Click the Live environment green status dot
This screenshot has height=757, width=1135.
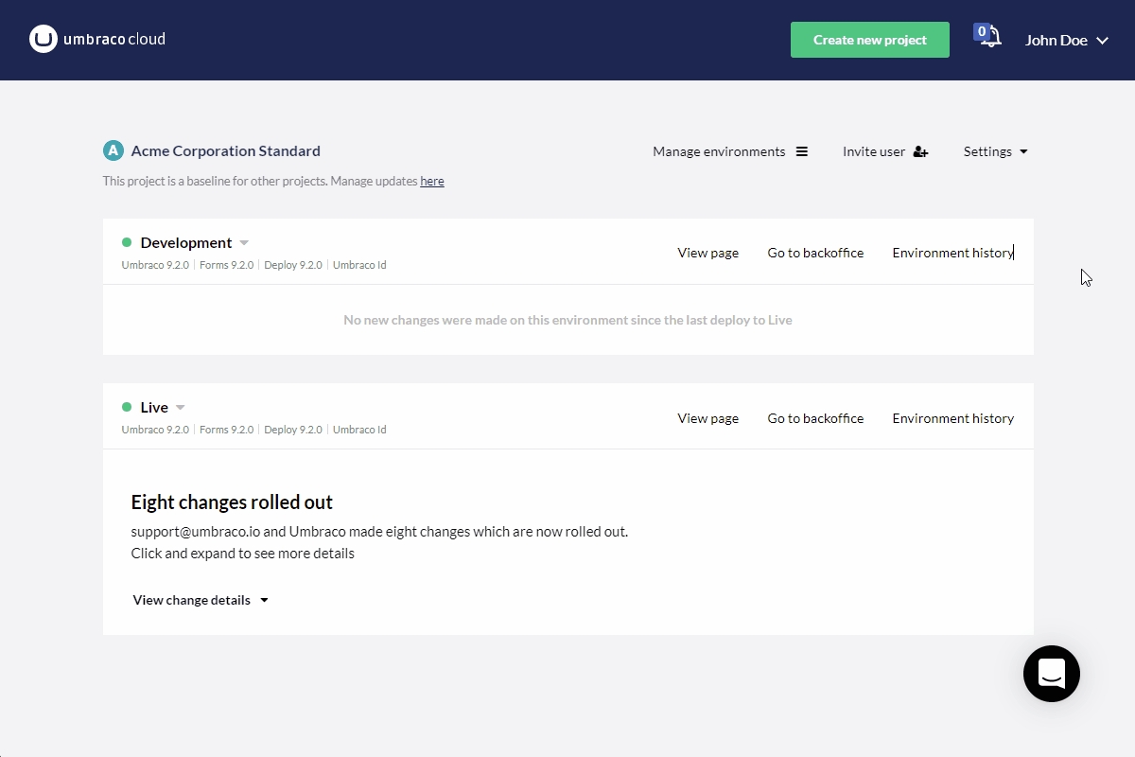(x=127, y=408)
